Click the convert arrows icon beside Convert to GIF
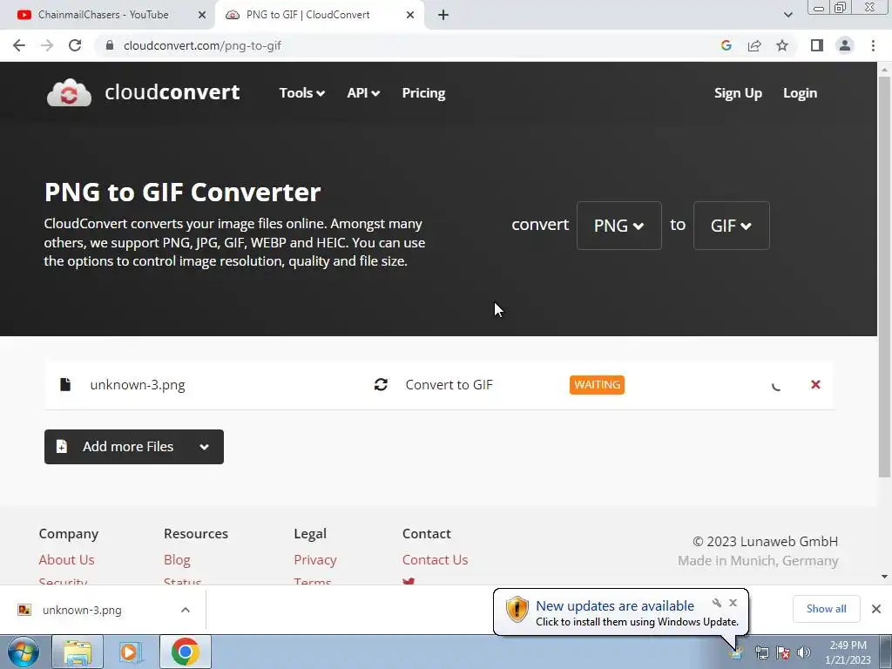 pyautogui.click(x=381, y=384)
